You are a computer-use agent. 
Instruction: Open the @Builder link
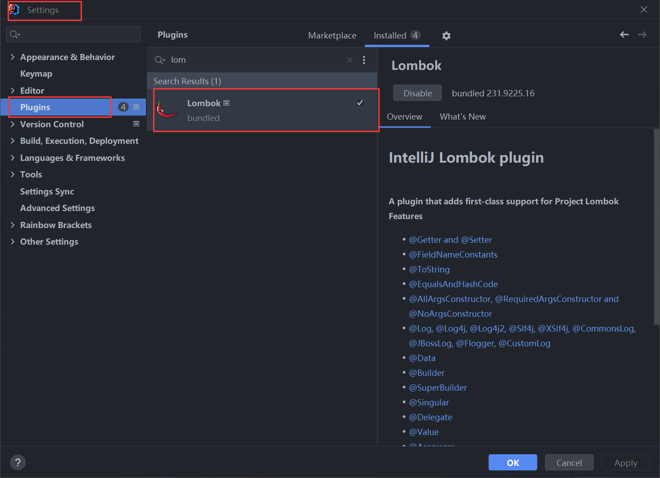(x=427, y=373)
